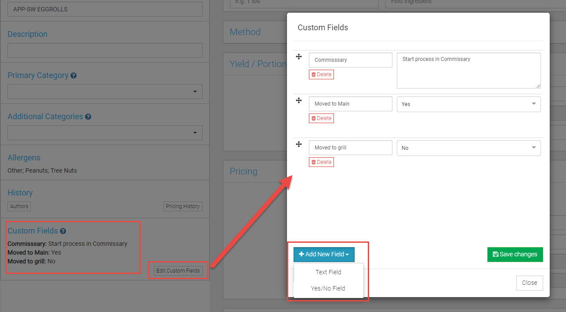Choose Text Field from the menu

pyautogui.click(x=328, y=272)
